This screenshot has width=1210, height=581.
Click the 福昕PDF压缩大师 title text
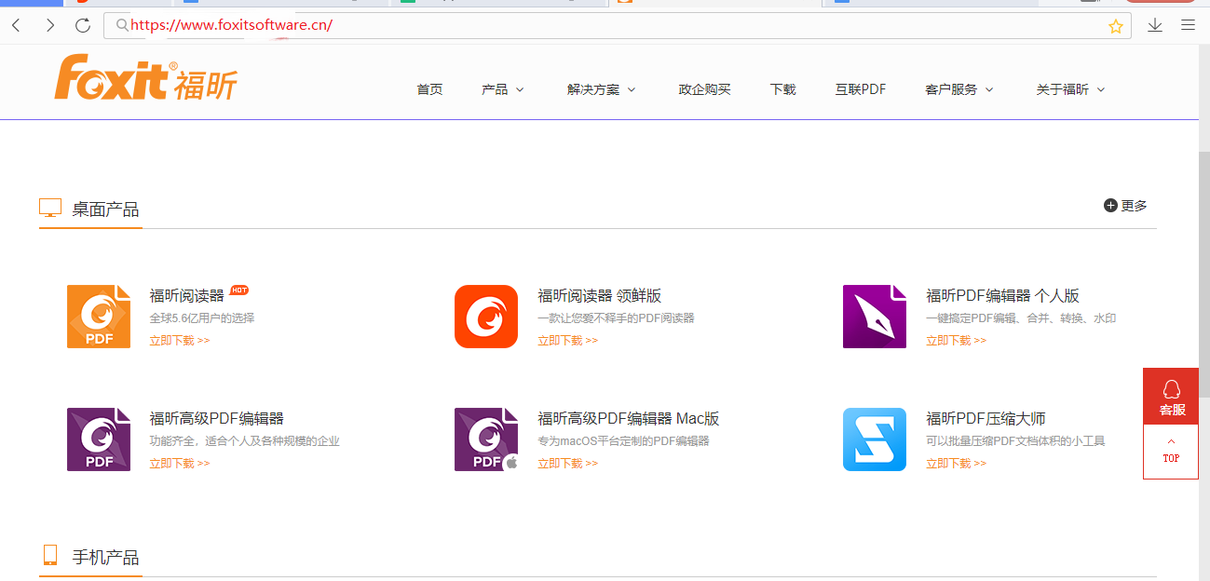[986, 419]
